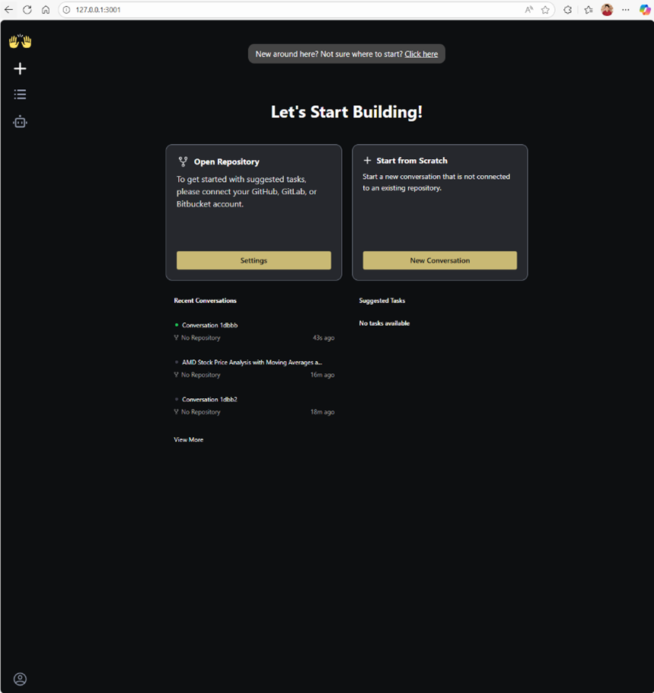Expand the list with View More
This screenshot has width=654, height=693.
tap(188, 439)
